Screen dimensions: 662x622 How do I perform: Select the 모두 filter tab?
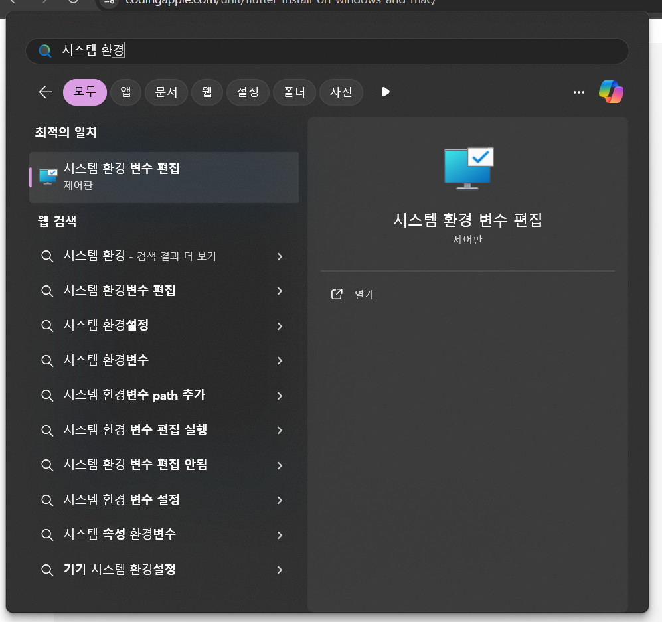coord(84,92)
